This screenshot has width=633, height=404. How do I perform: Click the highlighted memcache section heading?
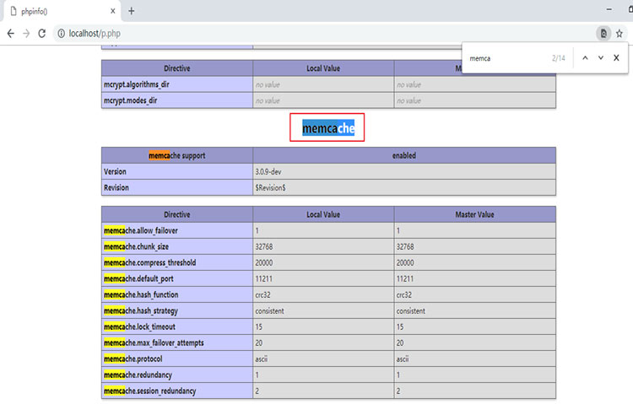tap(328, 127)
